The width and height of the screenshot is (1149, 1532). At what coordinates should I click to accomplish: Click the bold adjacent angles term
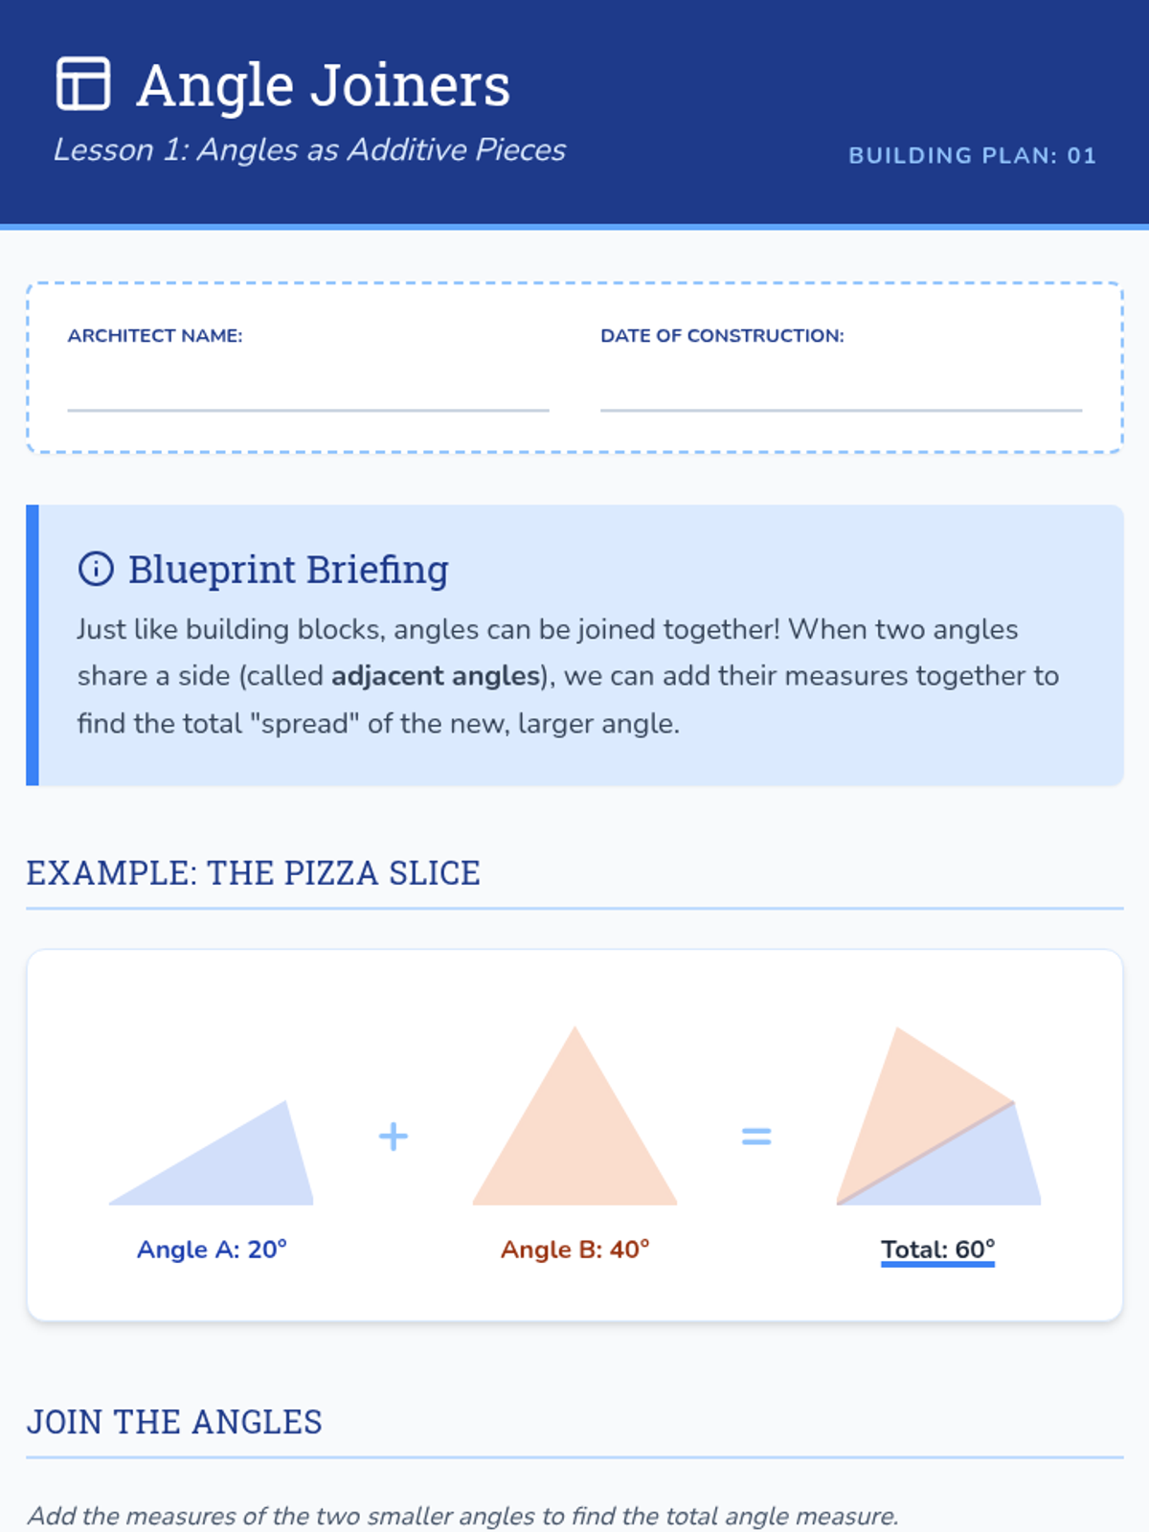[x=436, y=676]
